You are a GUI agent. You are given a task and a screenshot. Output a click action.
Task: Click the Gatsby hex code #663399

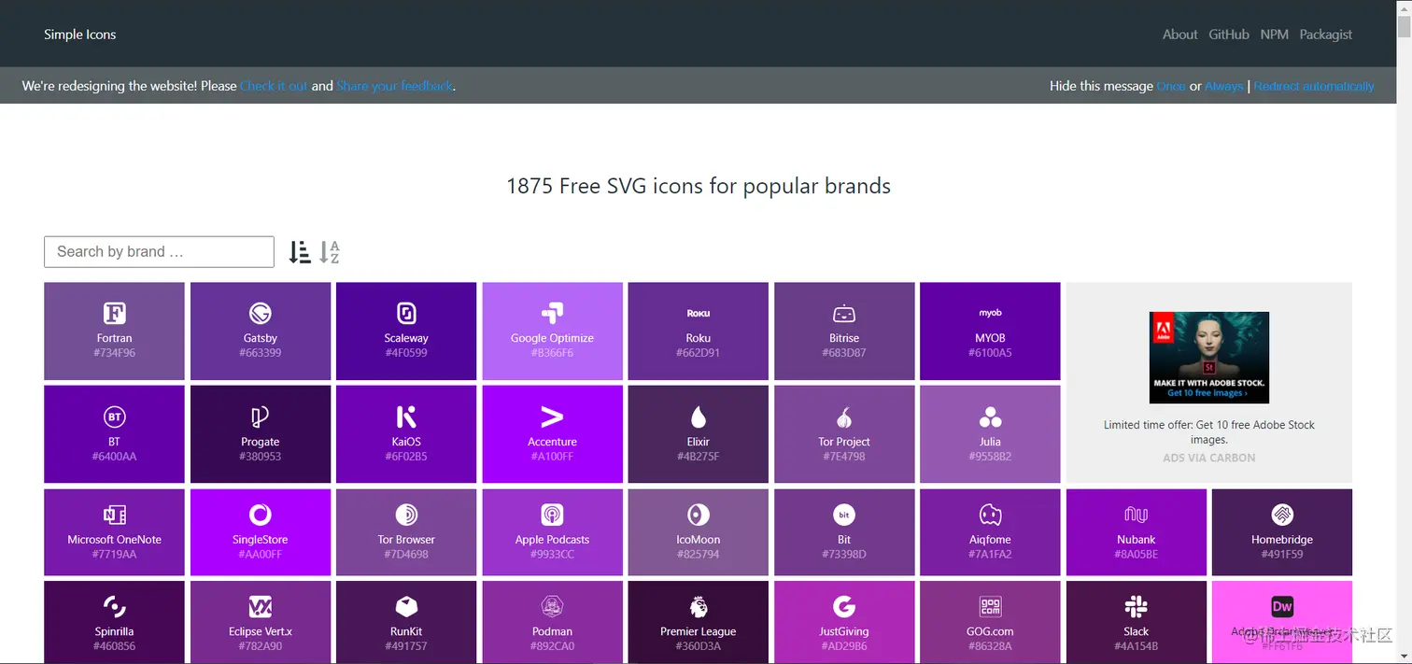pos(260,353)
